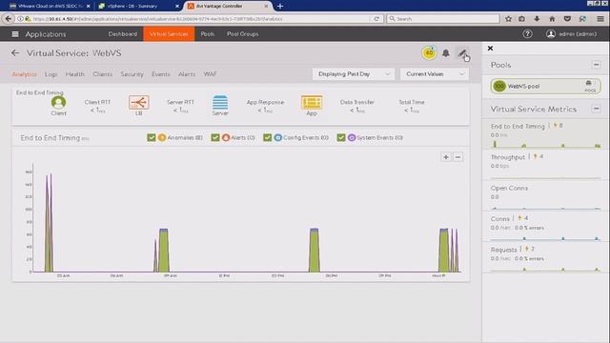Bookmark this page with the star
The image size is (610, 343).
pos(508,19)
